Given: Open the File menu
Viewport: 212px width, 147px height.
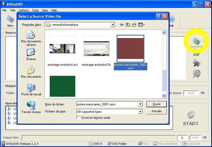Looking at the screenshot, I should (x=4, y=10).
